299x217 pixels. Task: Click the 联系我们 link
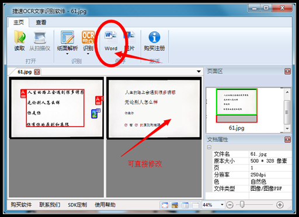point(50,205)
